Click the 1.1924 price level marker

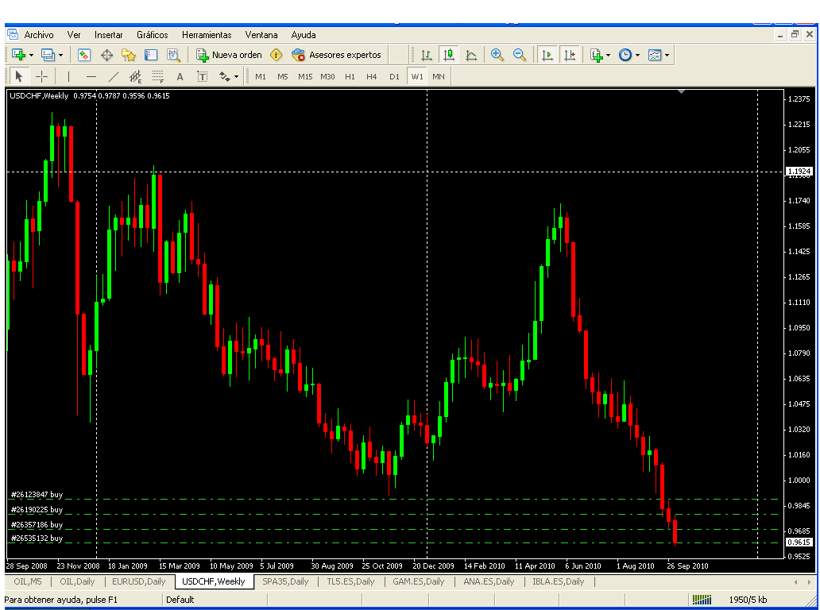[x=799, y=172]
